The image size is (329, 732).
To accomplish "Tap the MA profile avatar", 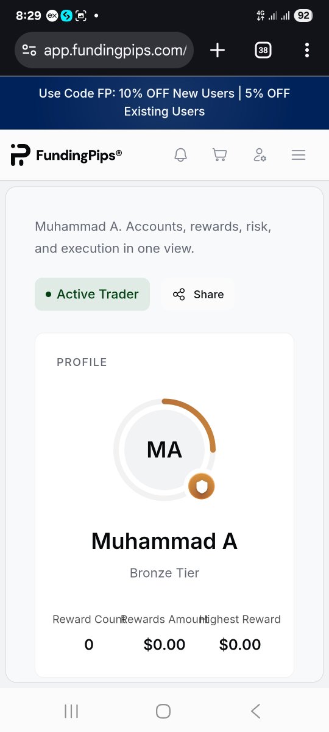I will (164, 450).
